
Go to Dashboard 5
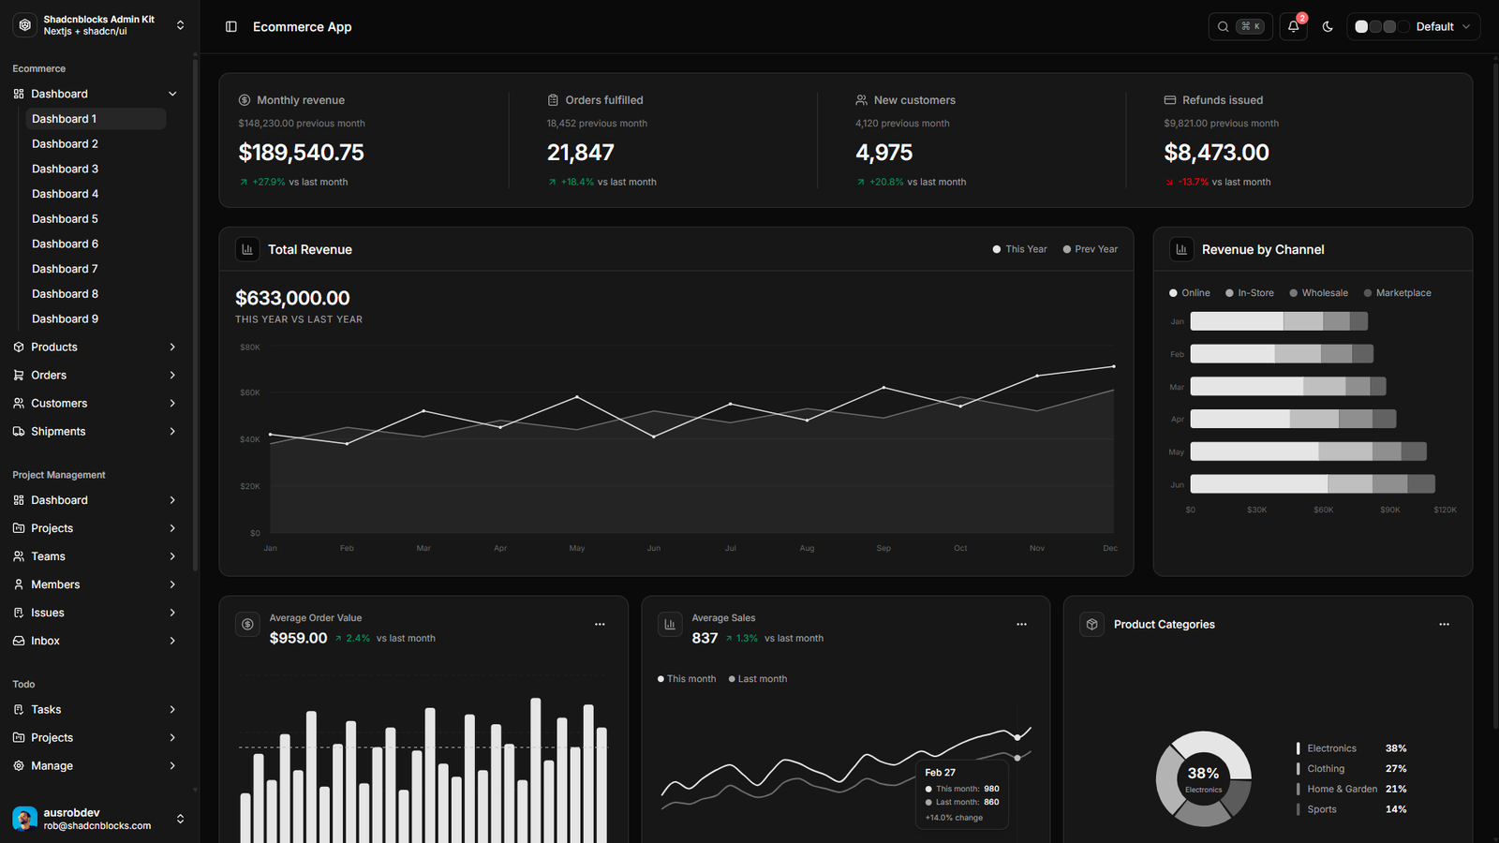point(96,219)
